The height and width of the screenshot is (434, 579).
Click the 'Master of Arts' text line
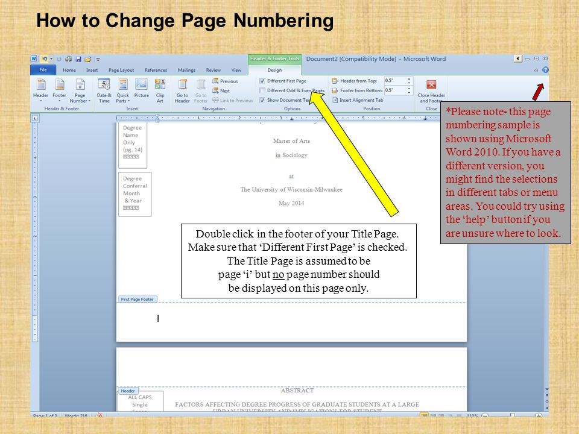click(291, 141)
